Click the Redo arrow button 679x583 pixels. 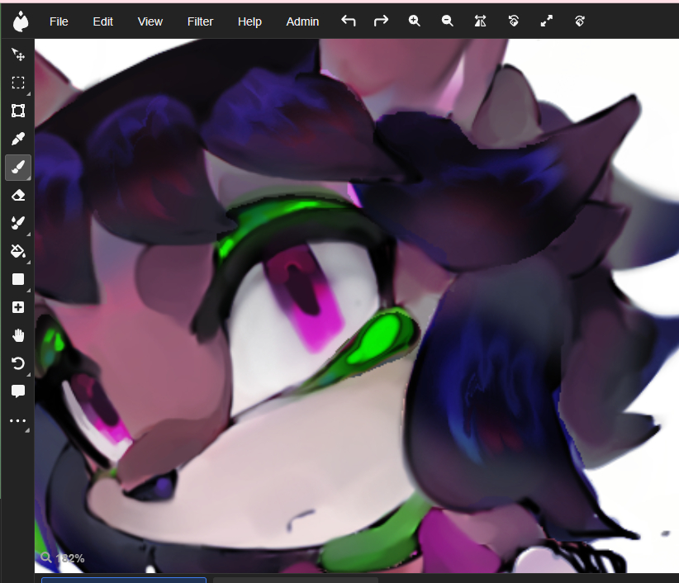(381, 21)
